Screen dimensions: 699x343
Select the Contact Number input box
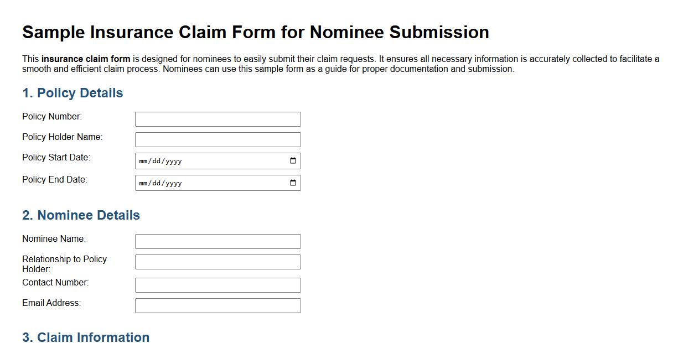218,285
